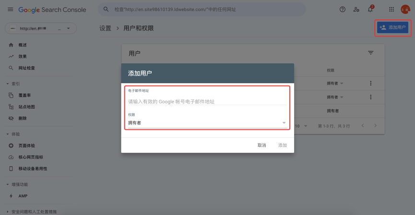This screenshot has height=215, width=415.
Task: Open the Google apps grid
Action: tap(391, 10)
